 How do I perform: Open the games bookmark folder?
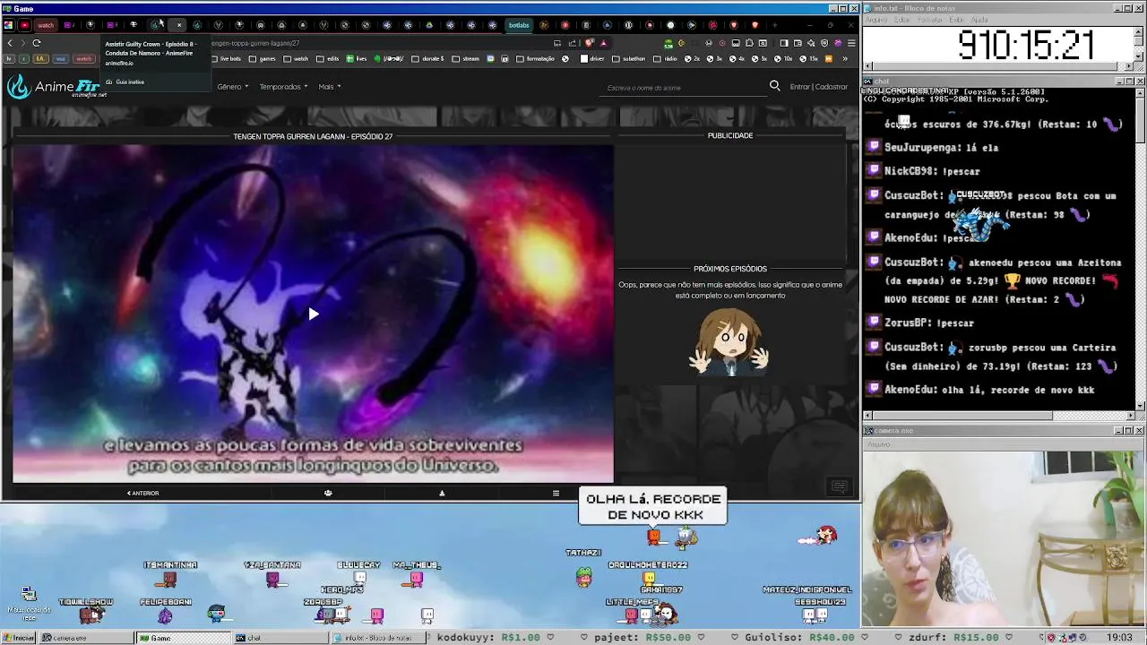[x=263, y=59]
